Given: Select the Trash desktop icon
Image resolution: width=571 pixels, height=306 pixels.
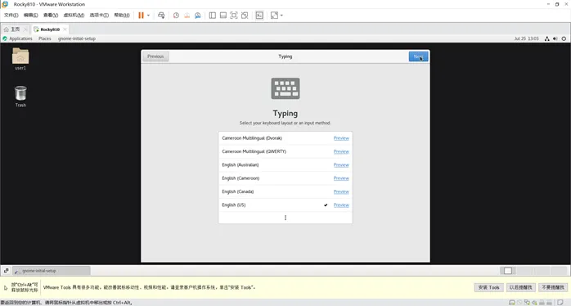Looking at the screenshot, I should pyautogui.click(x=20, y=97).
